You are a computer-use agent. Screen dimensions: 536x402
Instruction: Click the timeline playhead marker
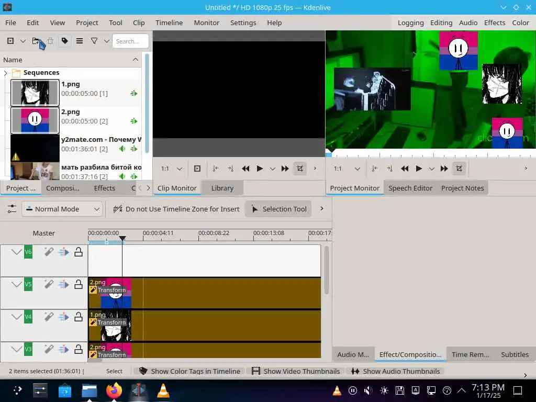[122, 238]
